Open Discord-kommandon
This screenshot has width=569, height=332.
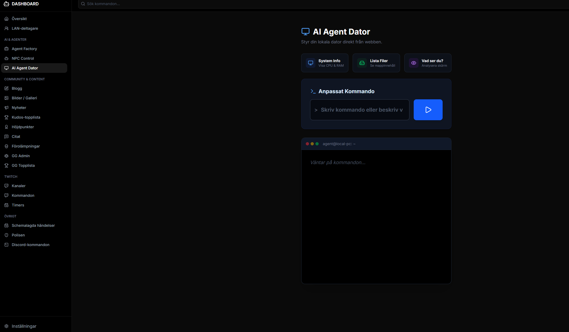[x=34, y=245]
